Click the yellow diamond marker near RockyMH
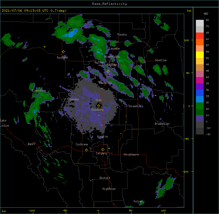Image resolution: width=219 pixels, height=214 pixels. pyautogui.click(x=63, y=52)
